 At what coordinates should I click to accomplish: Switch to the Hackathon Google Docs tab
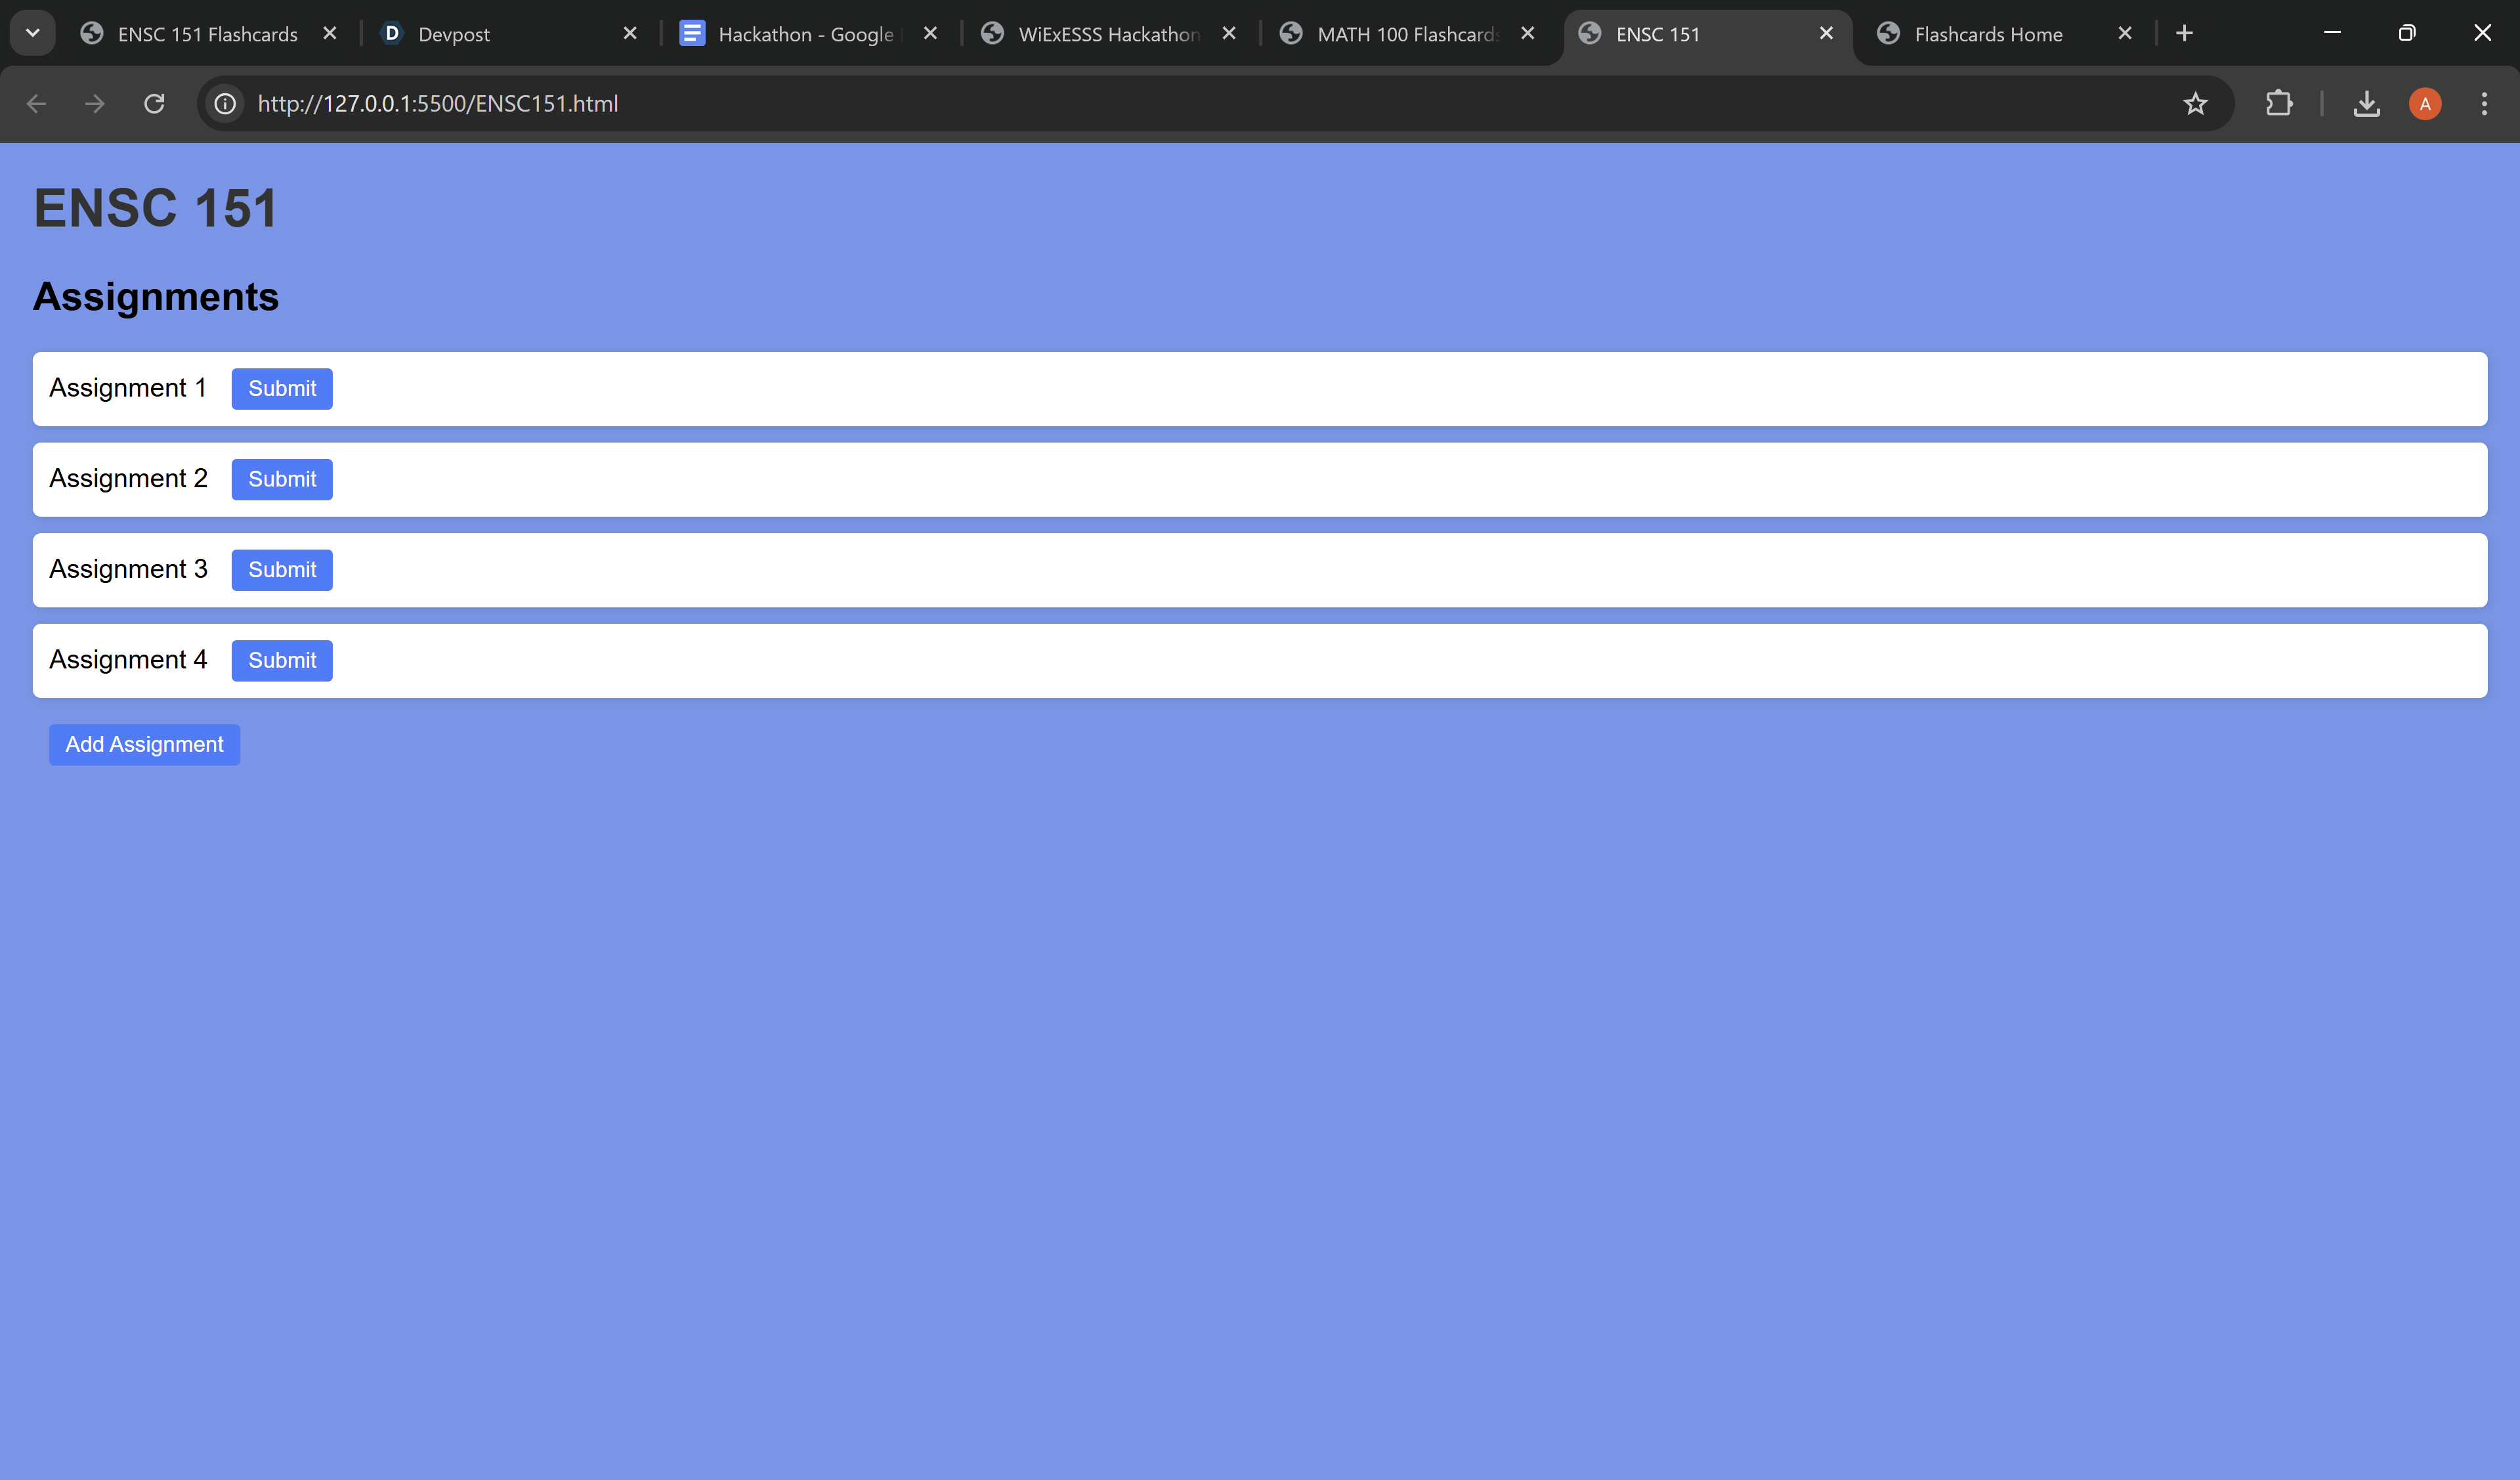point(805,34)
